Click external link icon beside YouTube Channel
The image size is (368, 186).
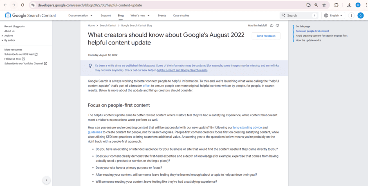(45, 64)
